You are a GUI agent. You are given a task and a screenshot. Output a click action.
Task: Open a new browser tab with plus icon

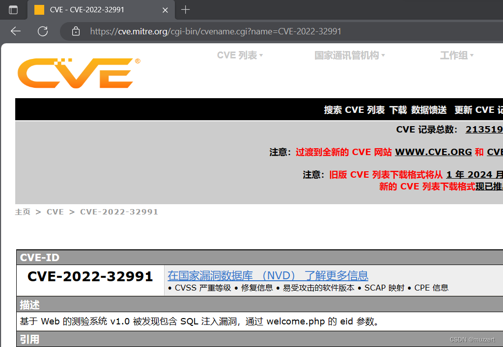[186, 10]
